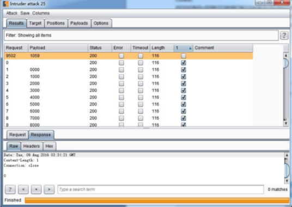Click the filter bar showing all items
This screenshot has width=292, height=207.
pos(141,35)
